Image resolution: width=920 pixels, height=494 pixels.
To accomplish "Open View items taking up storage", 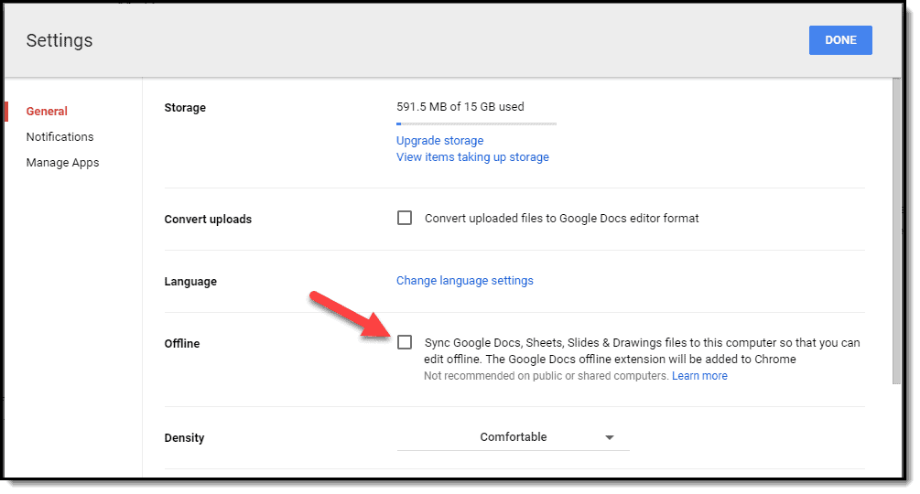I will (x=473, y=157).
